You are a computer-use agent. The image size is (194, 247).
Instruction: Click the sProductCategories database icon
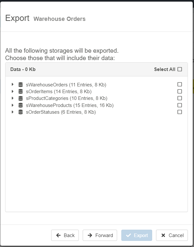pos(21,98)
